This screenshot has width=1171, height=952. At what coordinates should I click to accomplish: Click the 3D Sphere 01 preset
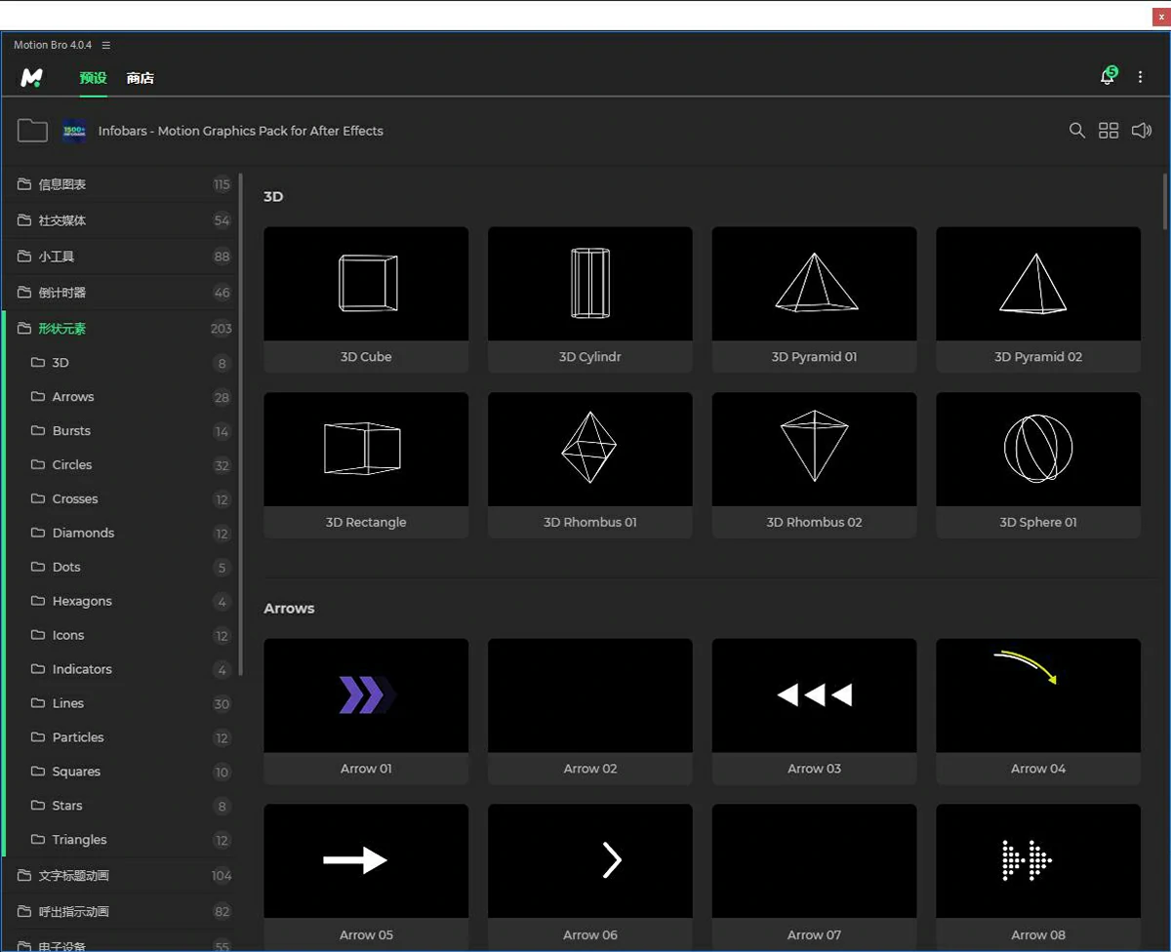1038,465
